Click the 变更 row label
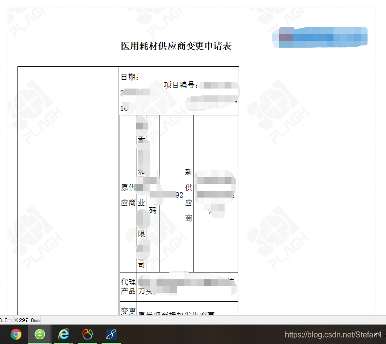Viewport: 386px width, 344px height. click(x=128, y=311)
